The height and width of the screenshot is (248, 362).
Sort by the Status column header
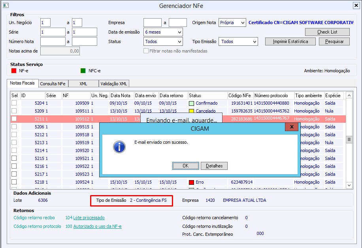[208, 96]
